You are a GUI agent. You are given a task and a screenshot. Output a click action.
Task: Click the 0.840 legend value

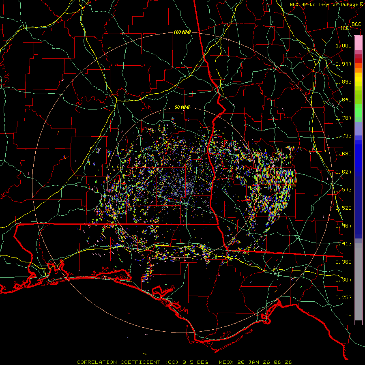[x=344, y=100]
